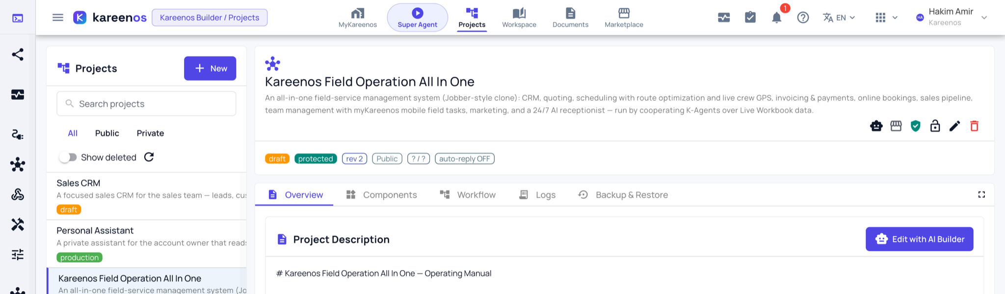Open notifications bell with red badge

pyautogui.click(x=777, y=18)
